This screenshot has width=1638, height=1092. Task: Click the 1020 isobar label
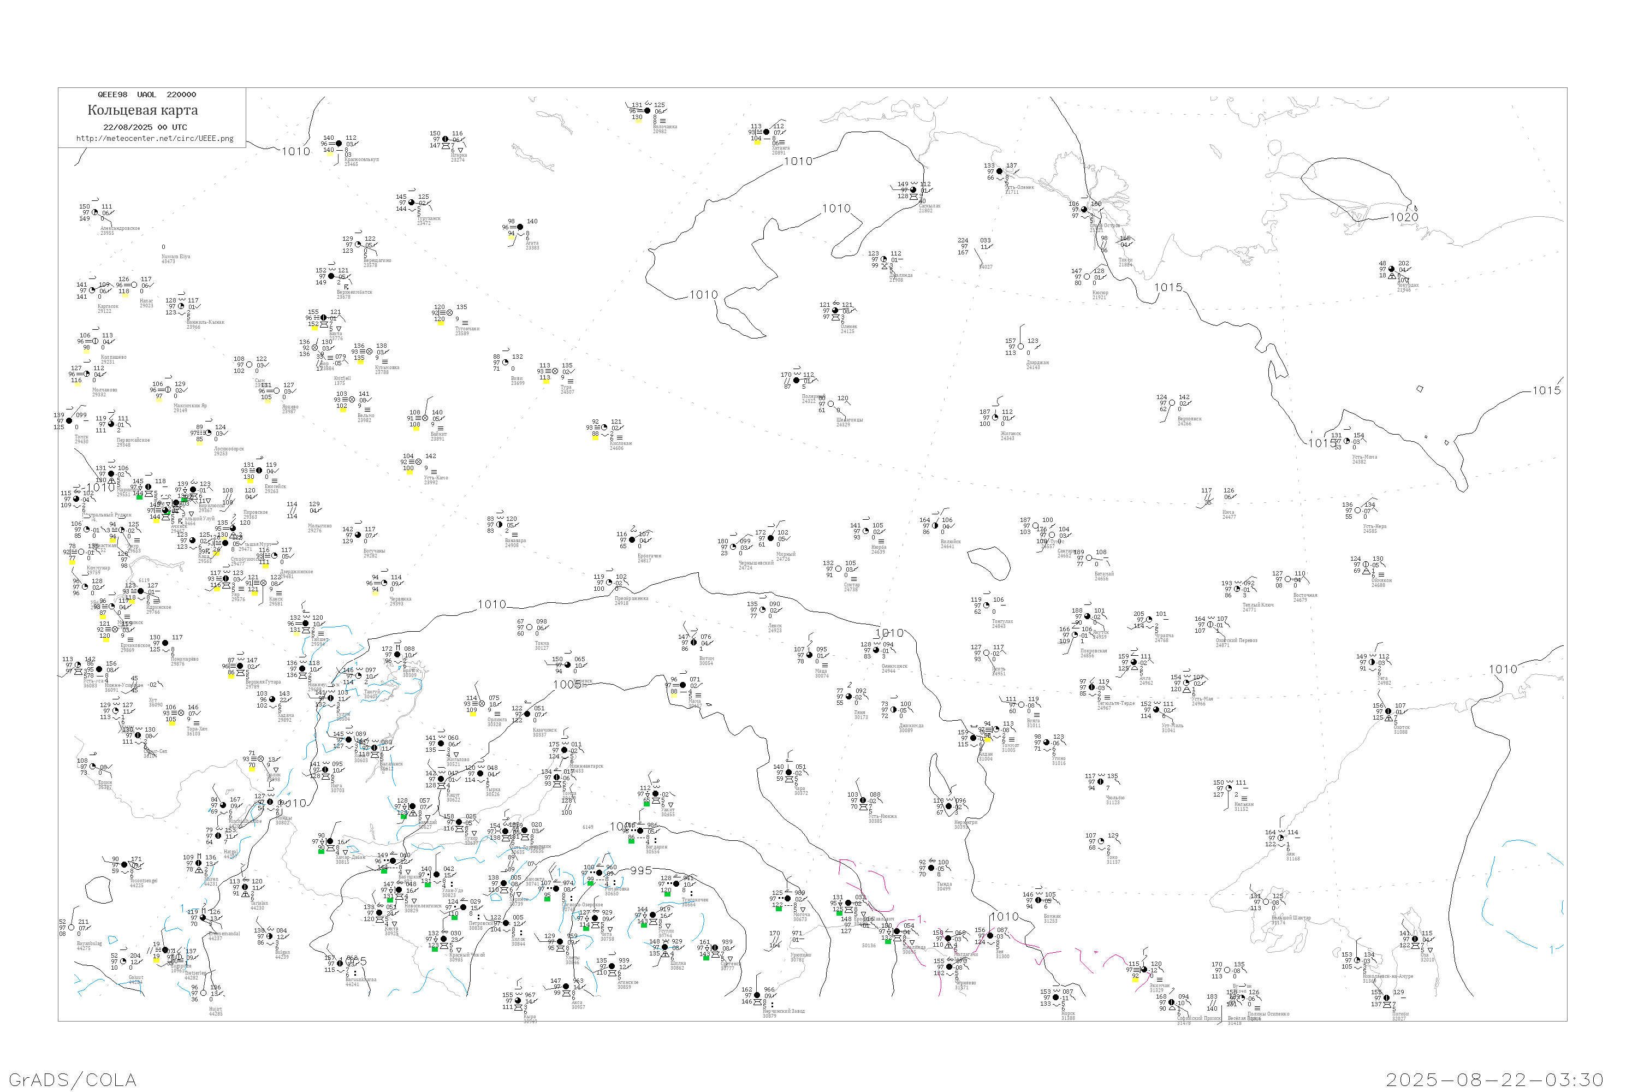pyautogui.click(x=1404, y=217)
